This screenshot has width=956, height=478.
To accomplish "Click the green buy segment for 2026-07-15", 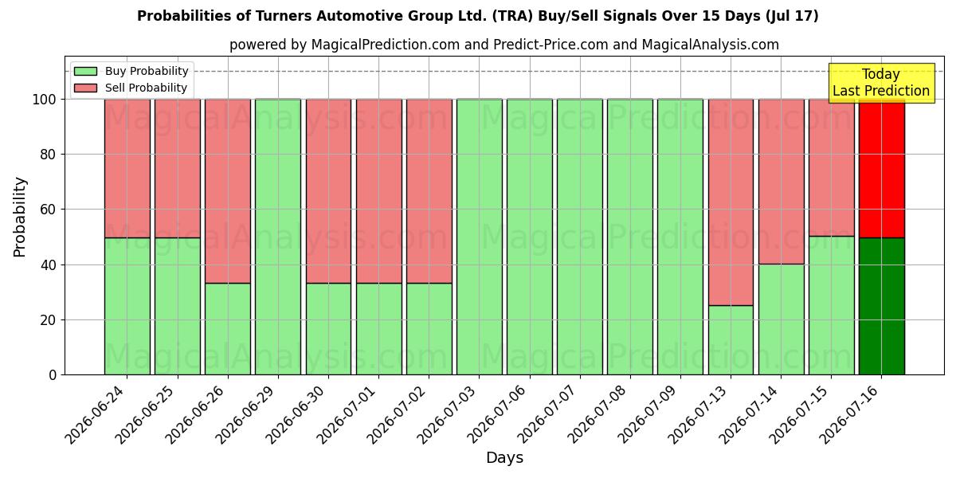I will click(x=831, y=305).
